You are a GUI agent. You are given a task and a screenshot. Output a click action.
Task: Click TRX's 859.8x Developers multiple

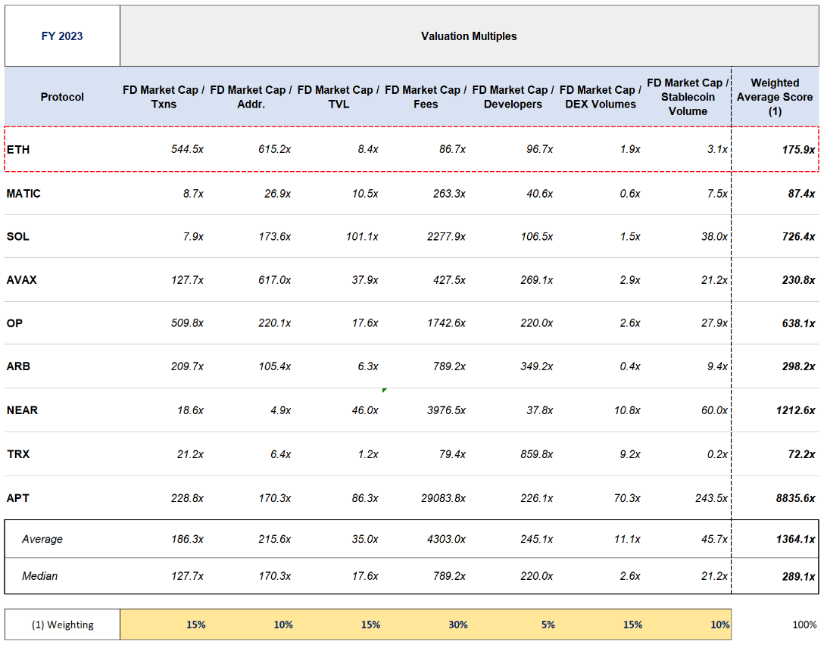coord(536,454)
